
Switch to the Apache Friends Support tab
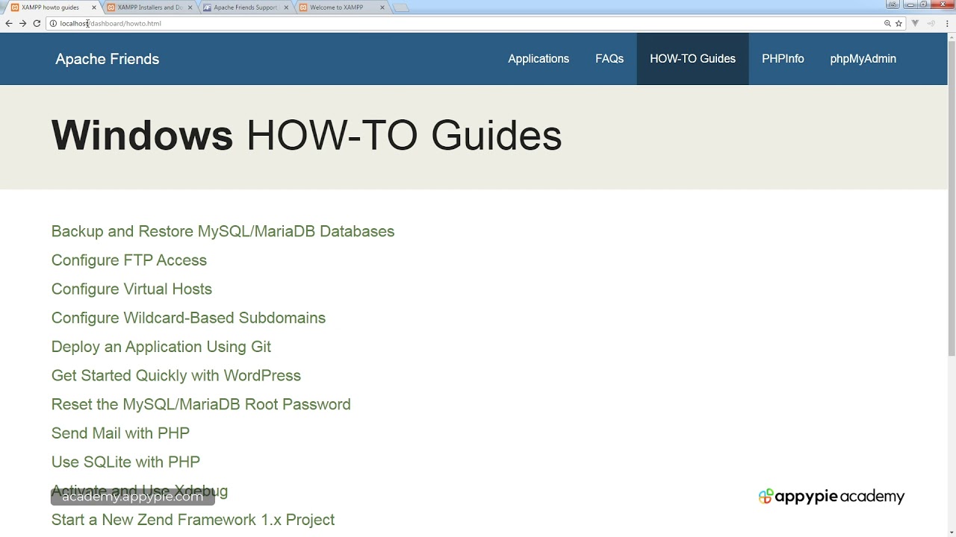(245, 7)
